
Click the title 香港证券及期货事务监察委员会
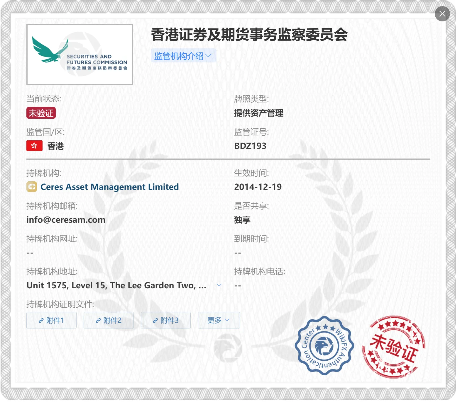(249, 35)
